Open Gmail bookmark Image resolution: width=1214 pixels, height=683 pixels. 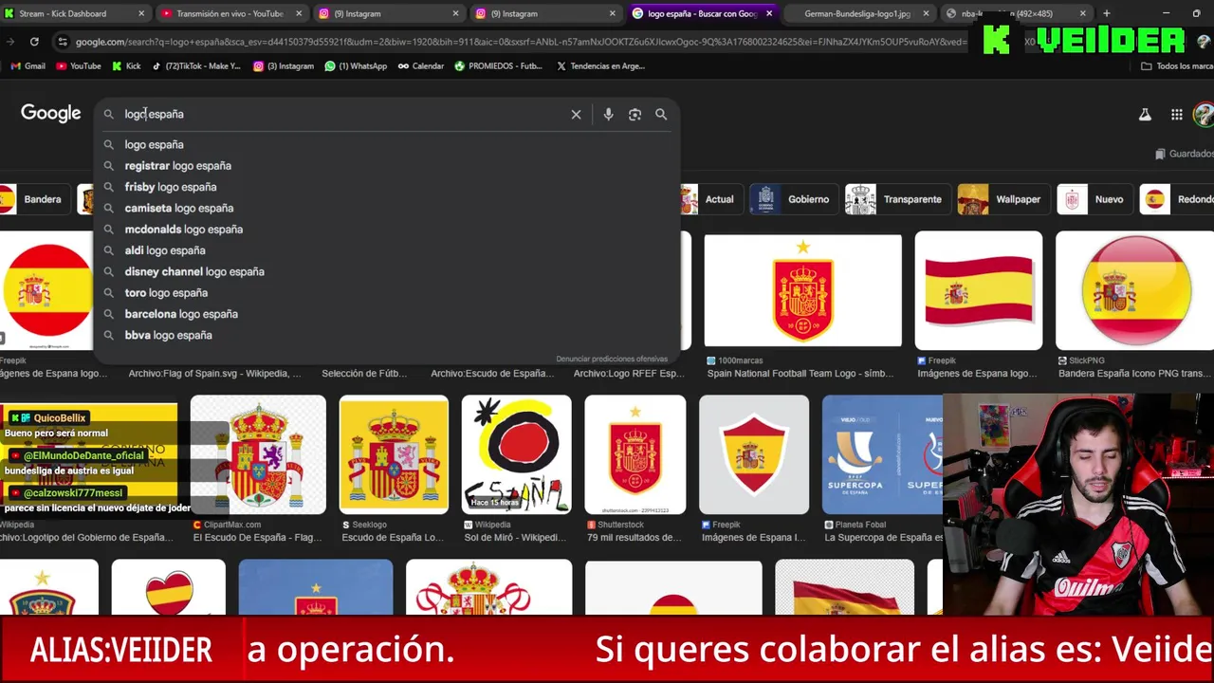(27, 66)
